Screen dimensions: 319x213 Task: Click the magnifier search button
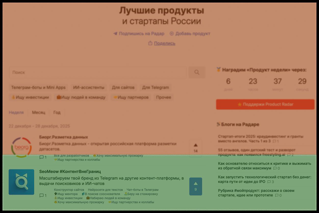(197, 72)
